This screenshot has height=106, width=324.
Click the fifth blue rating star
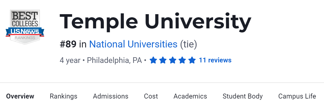click(x=192, y=60)
